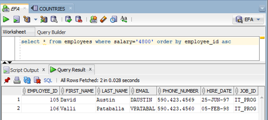Select the Austin last name cell
268x120 pixels.
pos(113,100)
